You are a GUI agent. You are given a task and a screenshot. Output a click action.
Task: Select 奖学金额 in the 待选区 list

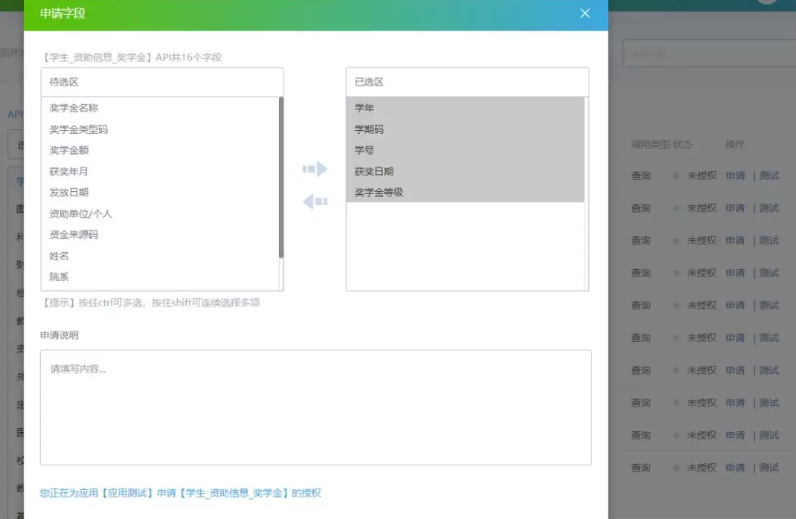(x=160, y=150)
